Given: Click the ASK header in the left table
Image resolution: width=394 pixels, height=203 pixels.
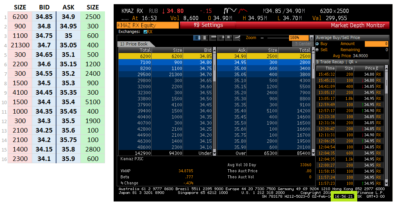Looking at the screenshot, I should pos(68,7).
